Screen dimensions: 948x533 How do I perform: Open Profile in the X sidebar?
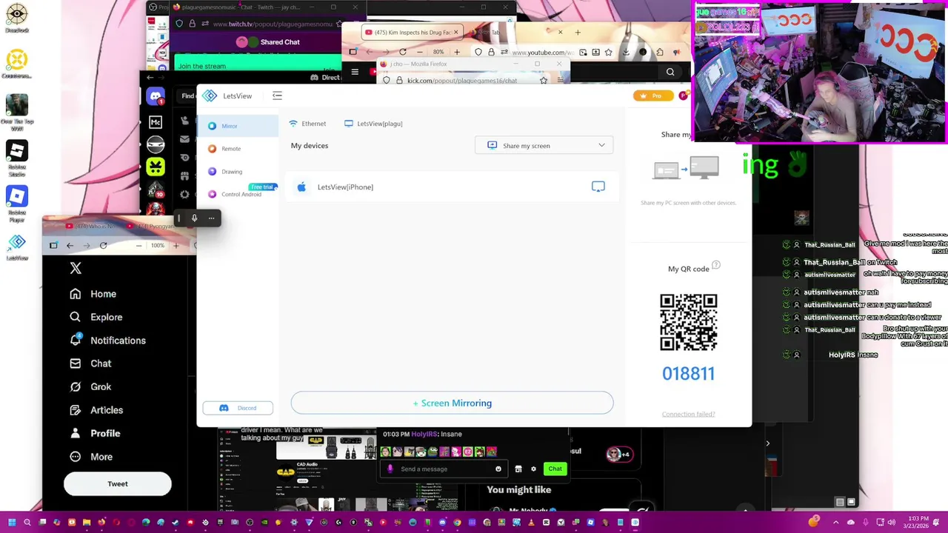tap(93, 433)
